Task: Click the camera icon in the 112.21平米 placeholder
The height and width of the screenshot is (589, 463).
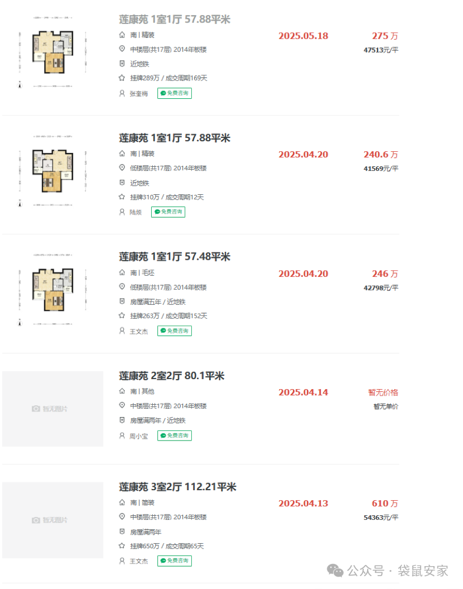Action: pyautogui.click(x=36, y=520)
